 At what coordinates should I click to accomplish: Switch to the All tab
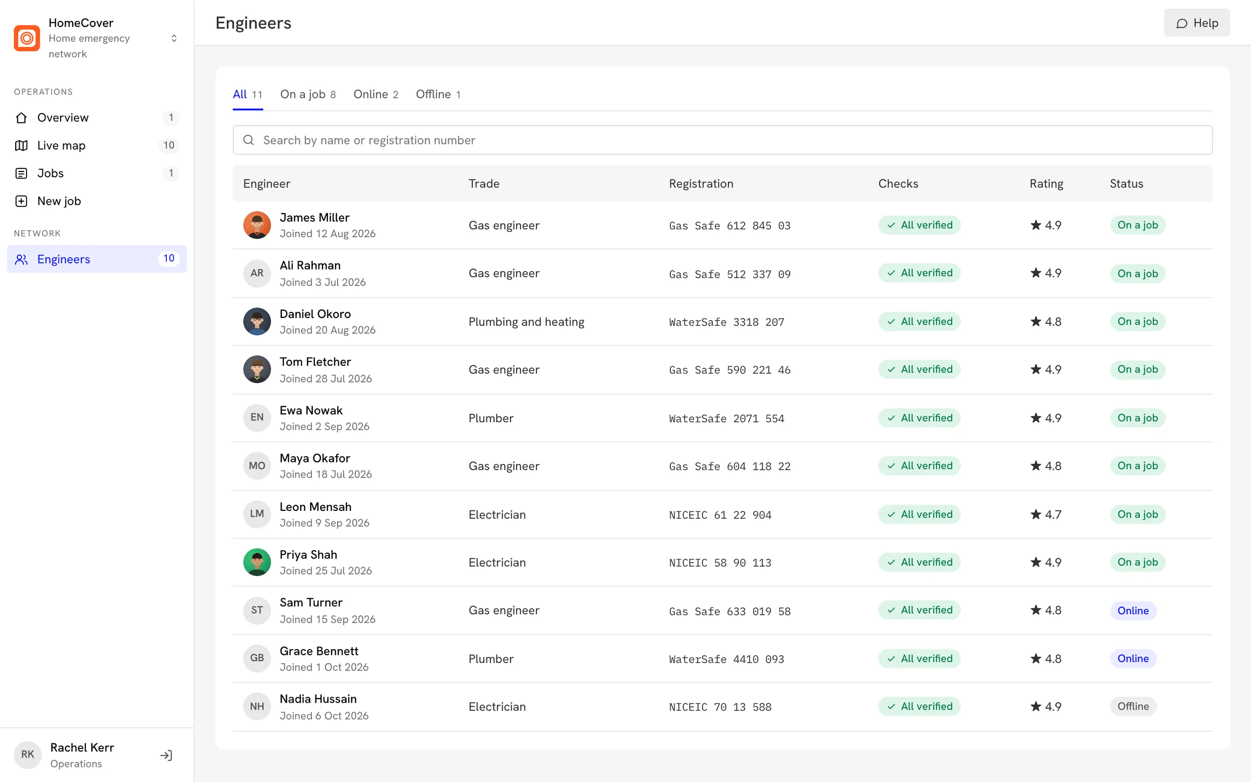pos(248,94)
